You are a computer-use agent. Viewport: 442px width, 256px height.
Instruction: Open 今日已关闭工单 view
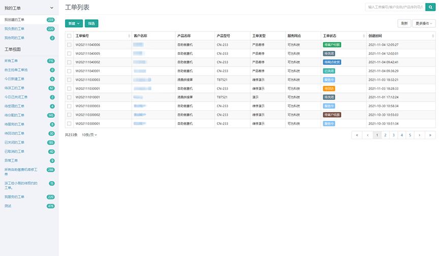coord(16,97)
